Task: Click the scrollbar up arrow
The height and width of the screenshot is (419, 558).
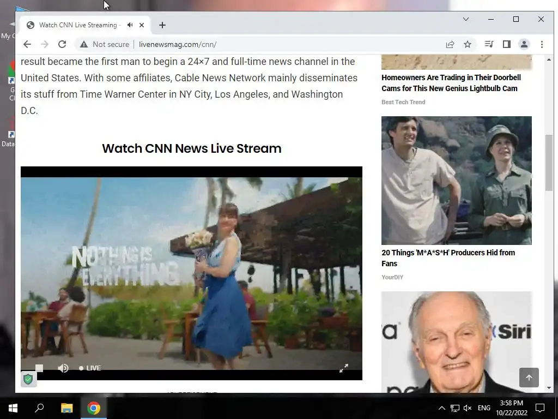Action: [x=549, y=59]
